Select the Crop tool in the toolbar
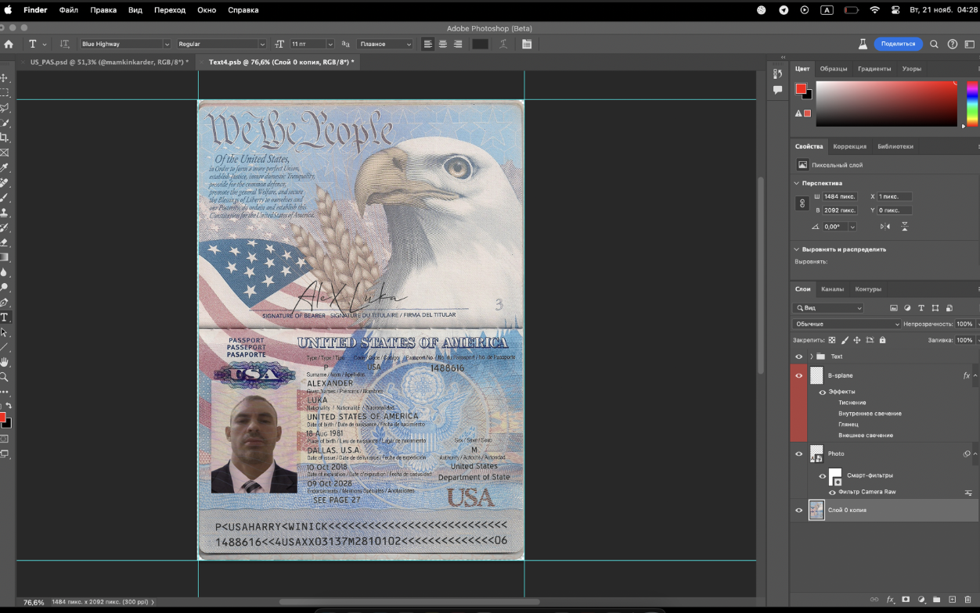Image resolution: width=980 pixels, height=613 pixels. pyautogui.click(x=4, y=138)
